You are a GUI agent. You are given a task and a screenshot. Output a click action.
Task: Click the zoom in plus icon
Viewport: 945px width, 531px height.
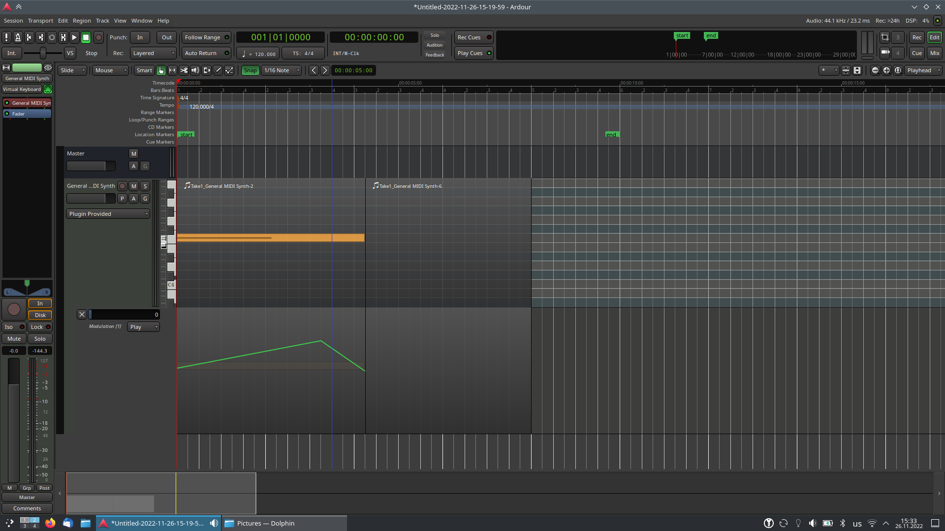[886, 70]
